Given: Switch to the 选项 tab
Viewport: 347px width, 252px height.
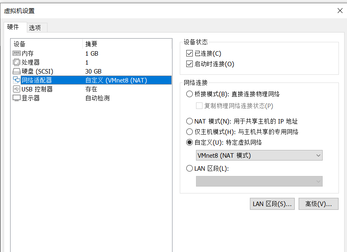Looking at the screenshot, I should click(x=34, y=27).
